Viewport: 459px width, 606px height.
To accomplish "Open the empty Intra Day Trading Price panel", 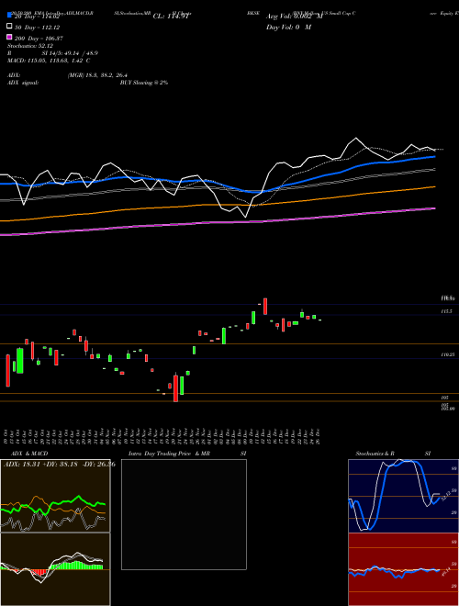I will [x=184, y=514].
